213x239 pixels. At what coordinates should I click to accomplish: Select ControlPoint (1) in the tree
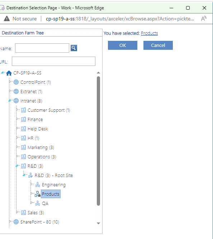click(35, 82)
